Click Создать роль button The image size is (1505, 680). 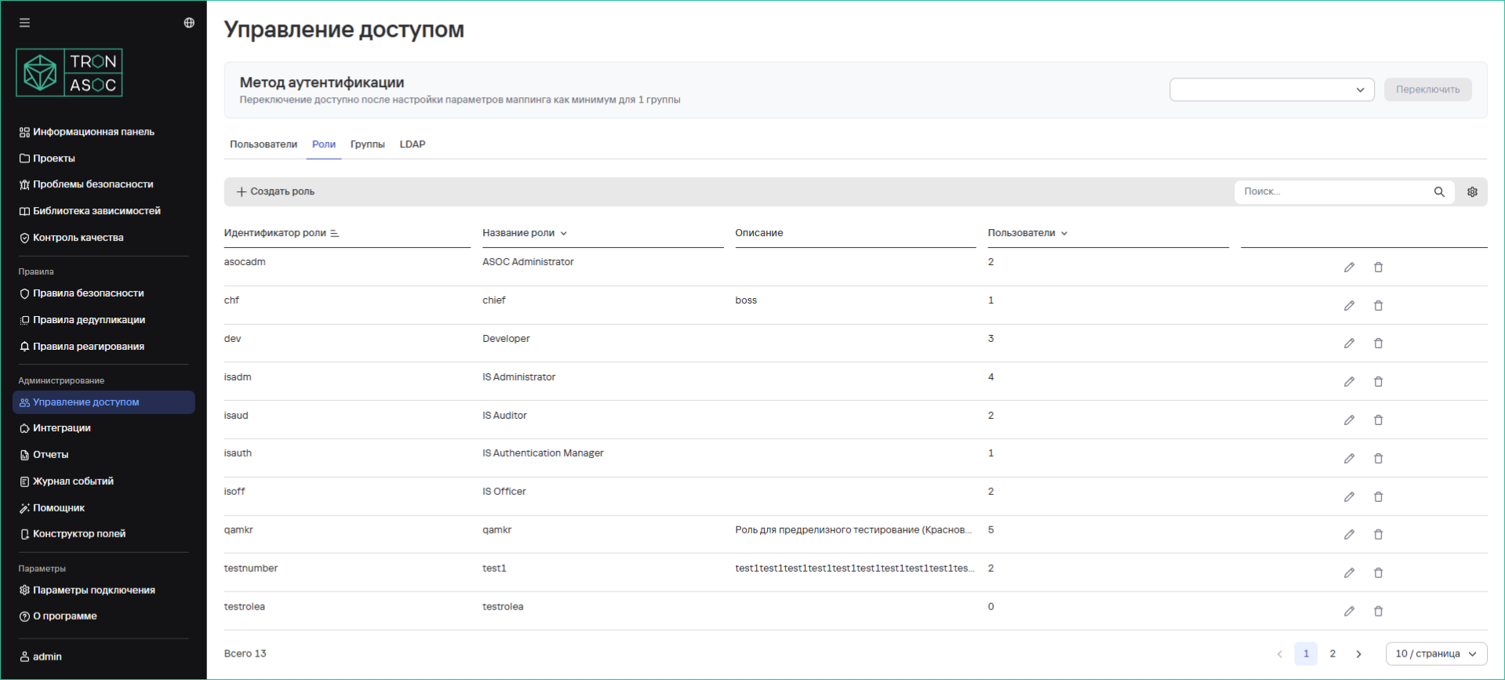(x=276, y=192)
